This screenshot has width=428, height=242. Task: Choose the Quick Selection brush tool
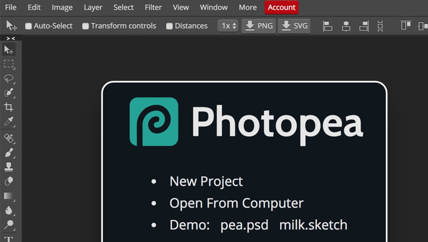click(9, 93)
